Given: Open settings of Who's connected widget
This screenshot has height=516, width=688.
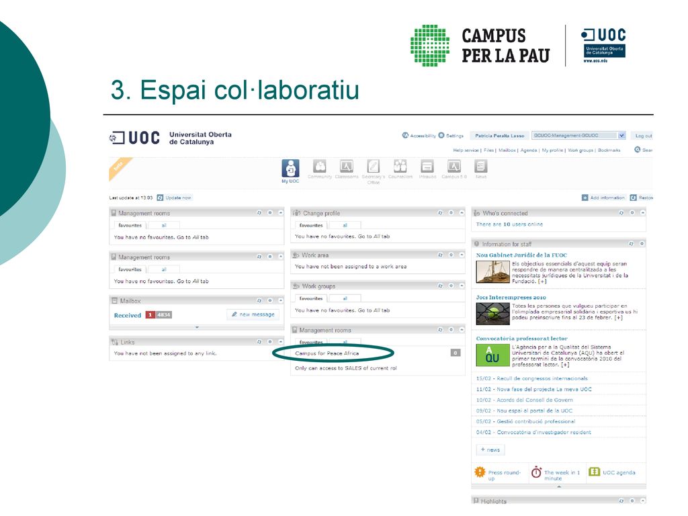Looking at the screenshot, I should coord(632,213).
